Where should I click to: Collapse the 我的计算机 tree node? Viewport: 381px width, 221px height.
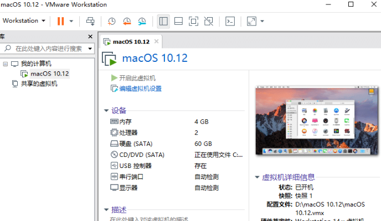point(6,64)
